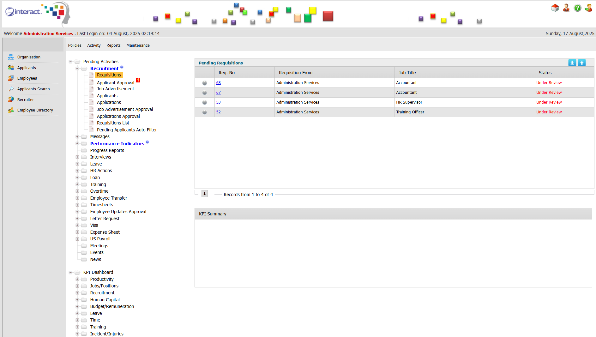Screen dimensions: 596x337
Task: Open the green Help icon
Action: pos(577,8)
